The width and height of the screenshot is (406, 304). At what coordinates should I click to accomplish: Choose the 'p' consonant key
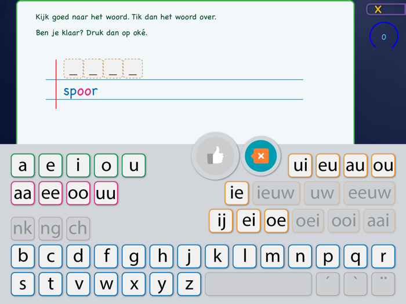coord(328,256)
